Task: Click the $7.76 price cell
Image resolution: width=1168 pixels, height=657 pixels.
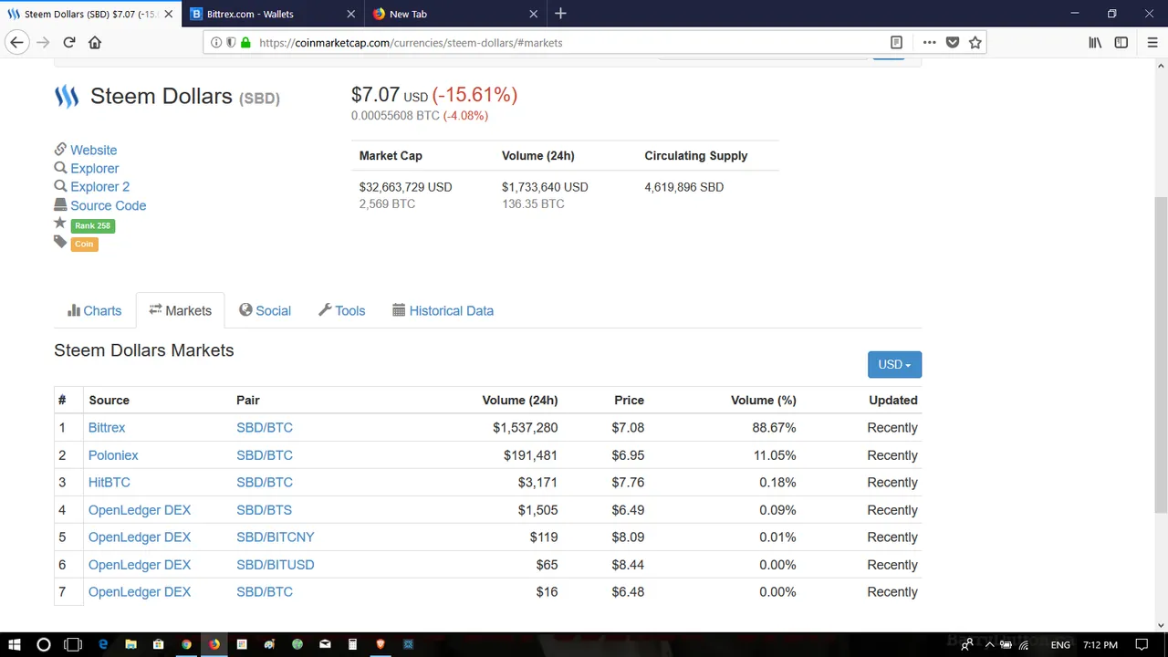Action: click(x=628, y=482)
